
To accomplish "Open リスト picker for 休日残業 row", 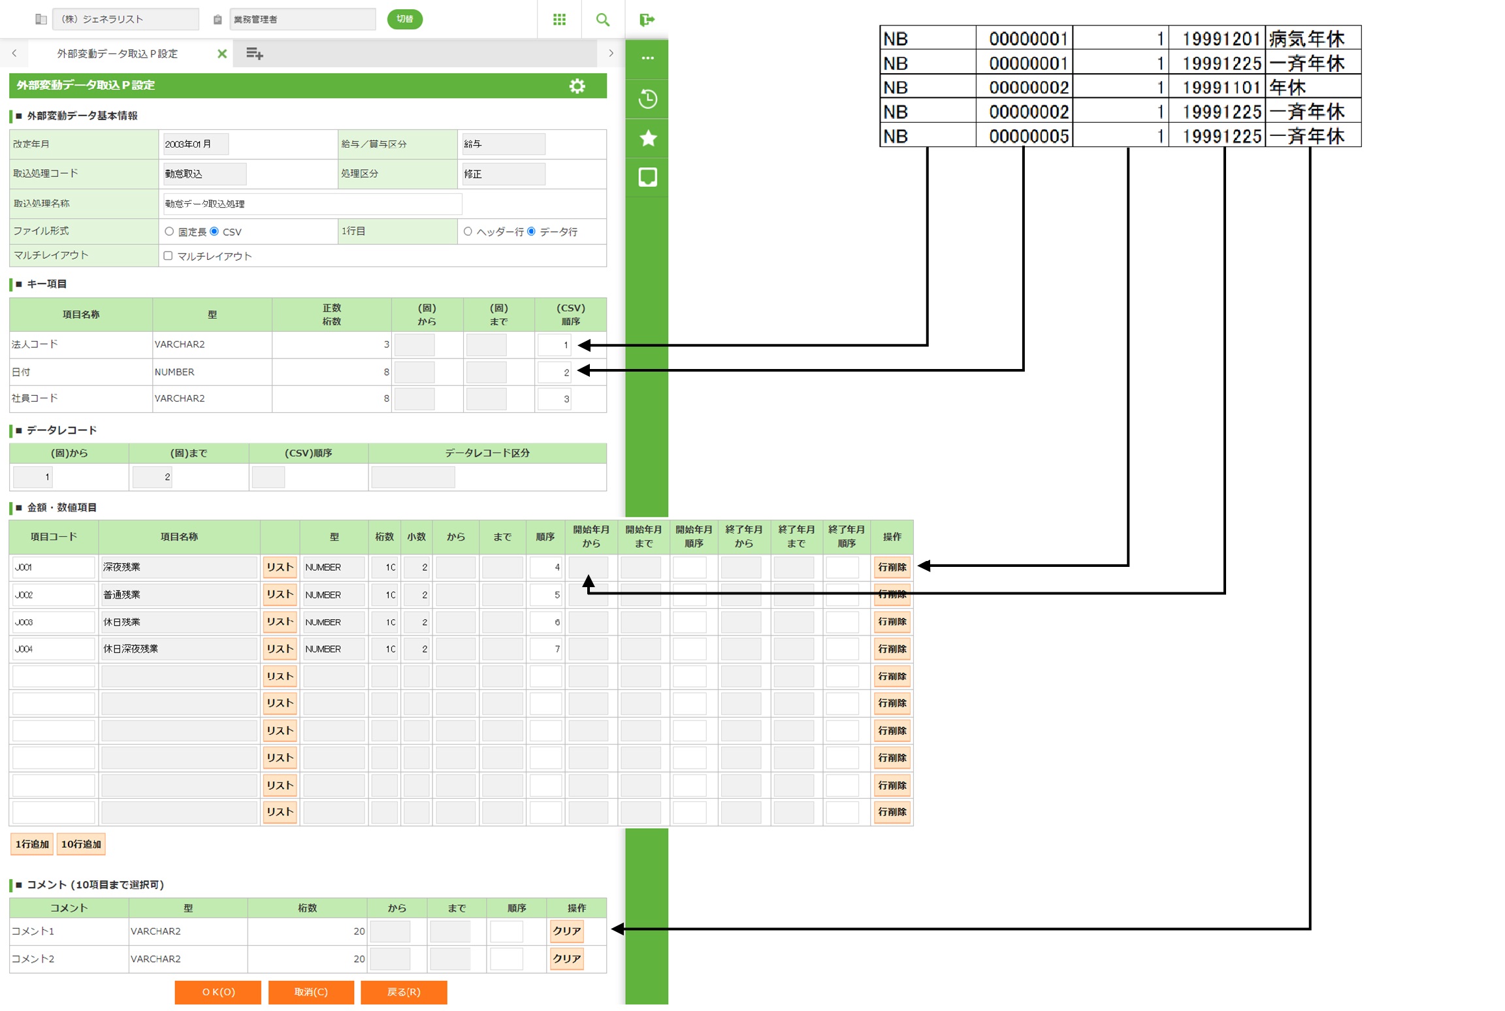I will tap(280, 622).
